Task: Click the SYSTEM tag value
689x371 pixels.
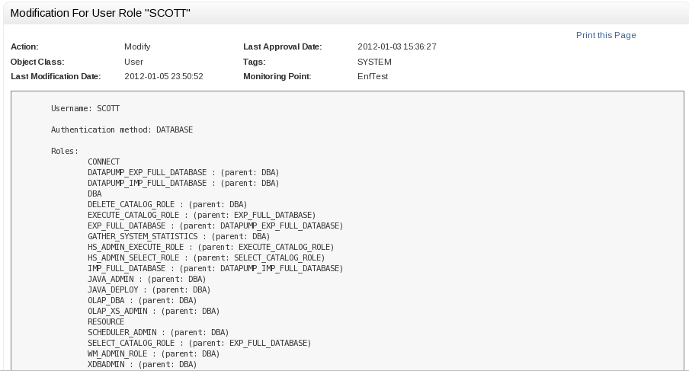Action: click(374, 62)
